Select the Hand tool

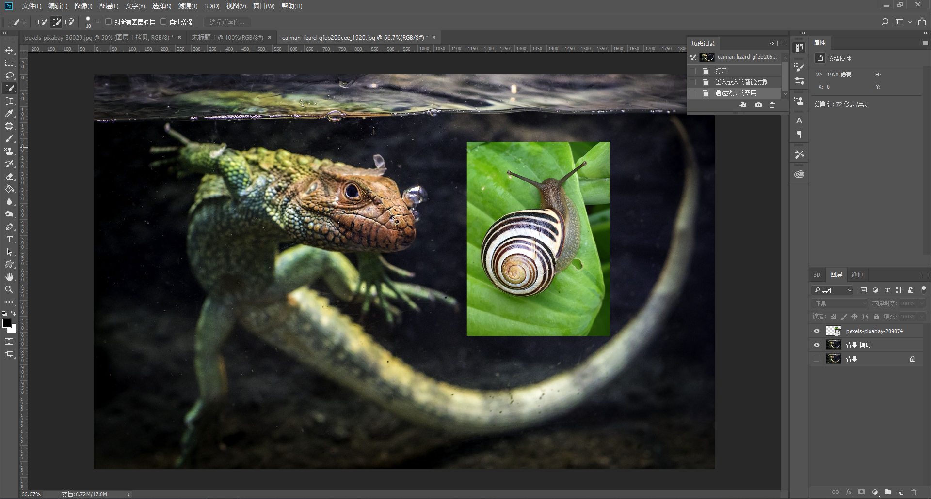[x=9, y=277]
